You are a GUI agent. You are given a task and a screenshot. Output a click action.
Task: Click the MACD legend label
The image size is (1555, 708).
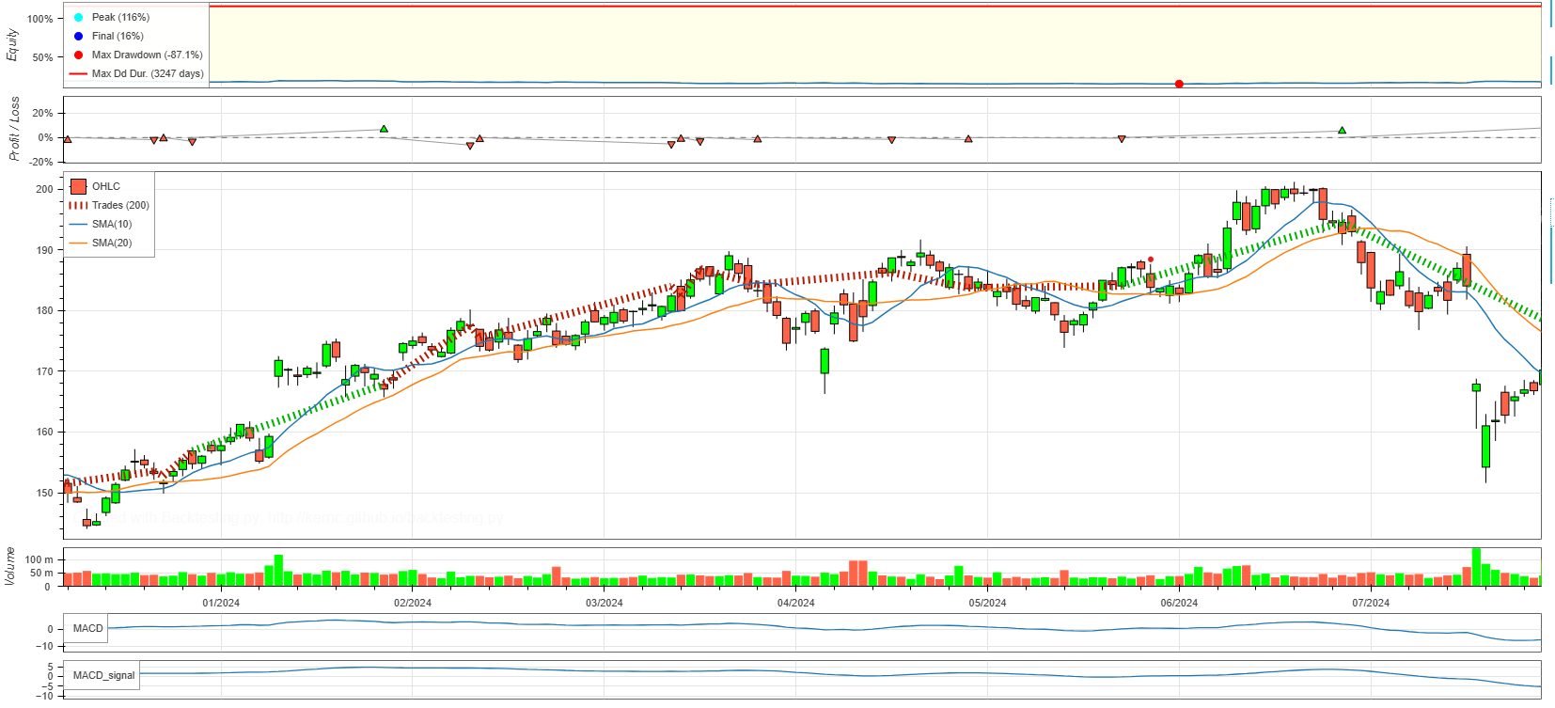[87, 628]
